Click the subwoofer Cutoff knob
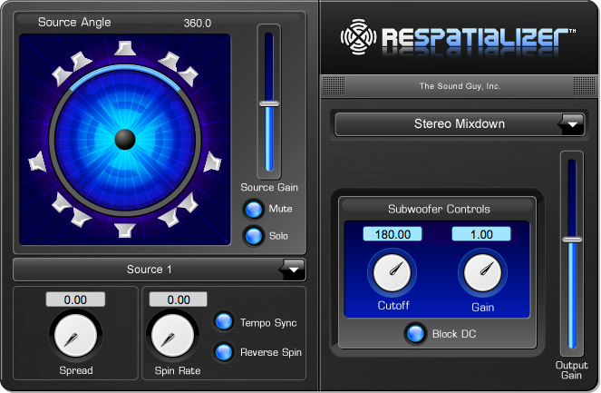Screen dimensions: 601x393 [x=393, y=272]
